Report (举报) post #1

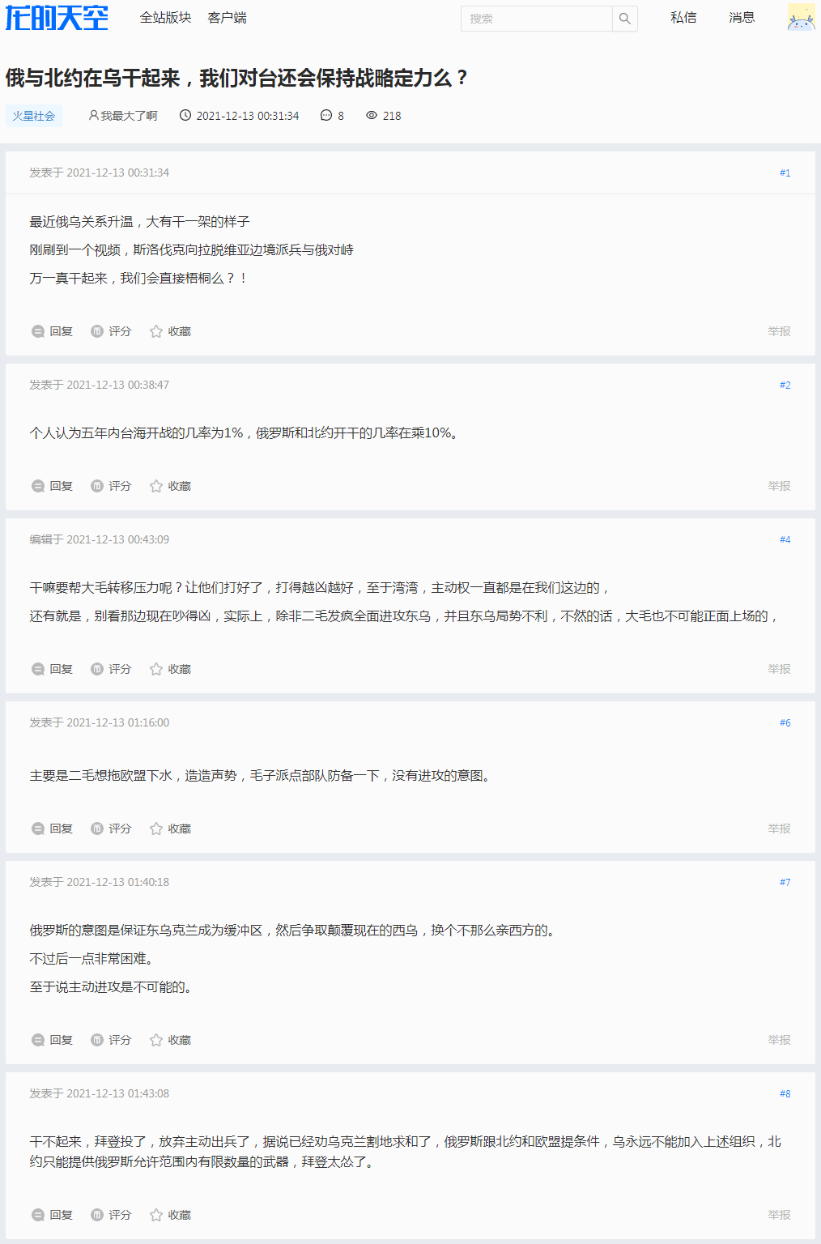779,331
